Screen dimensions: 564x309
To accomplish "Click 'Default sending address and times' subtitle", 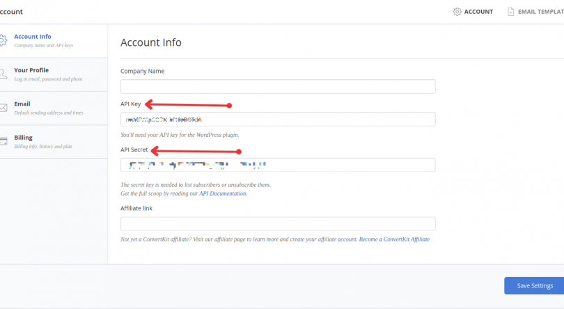I will [49, 112].
